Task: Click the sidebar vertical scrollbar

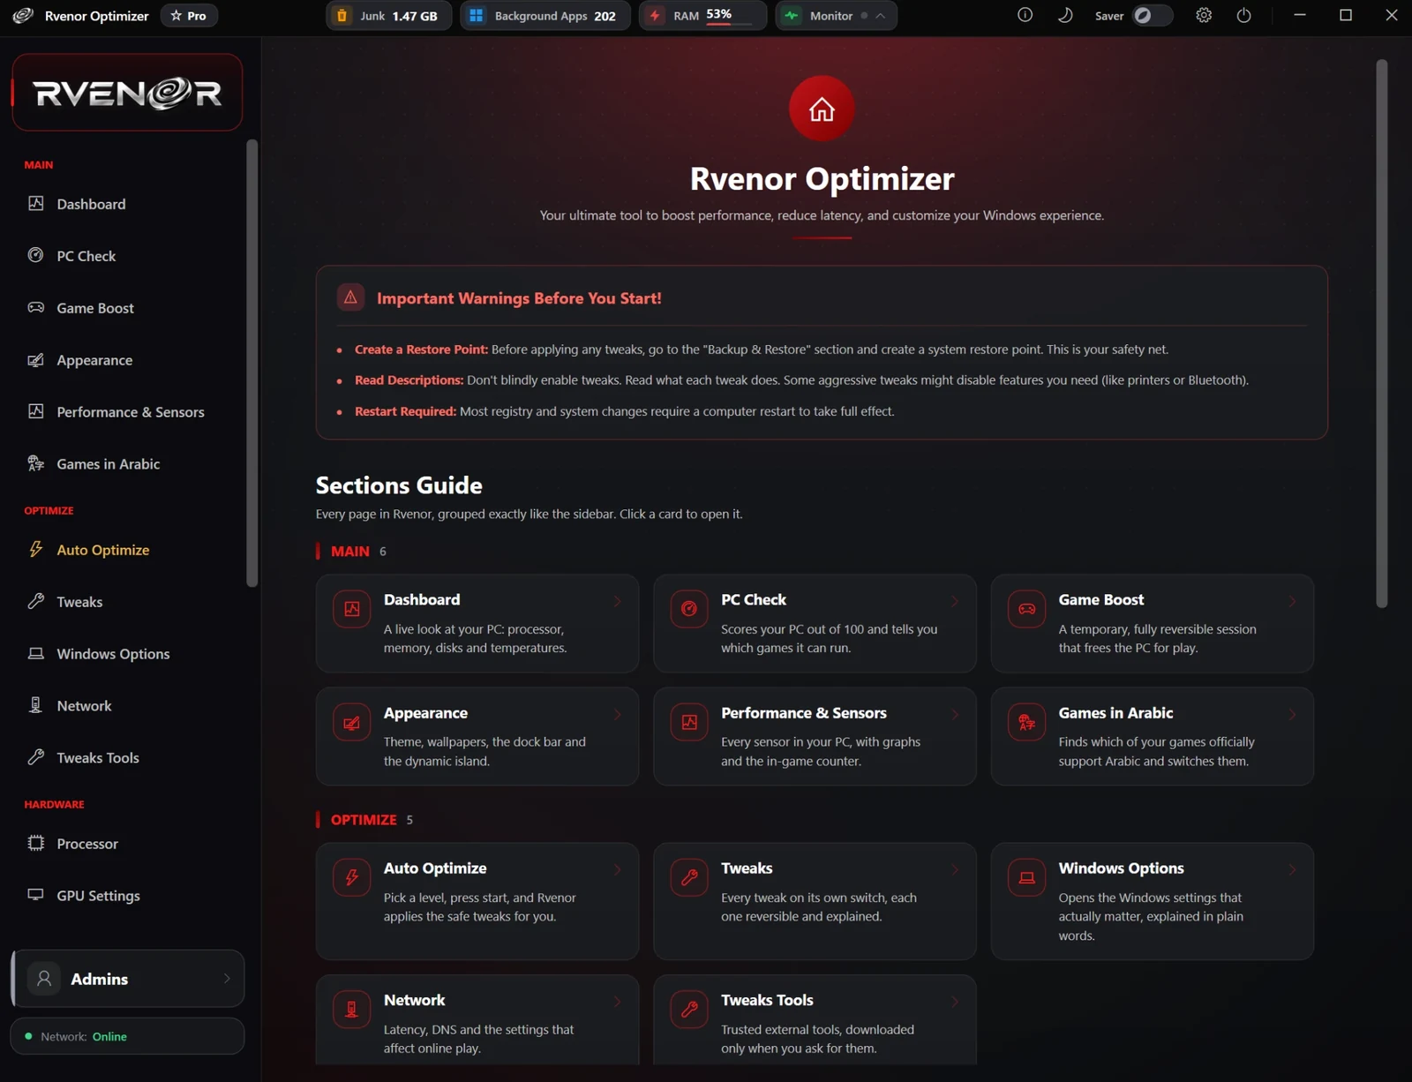Action: [252, 363]
